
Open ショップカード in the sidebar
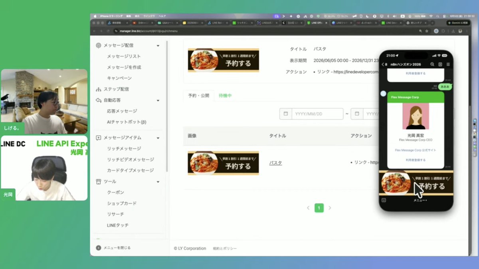[x=122, y=203]
